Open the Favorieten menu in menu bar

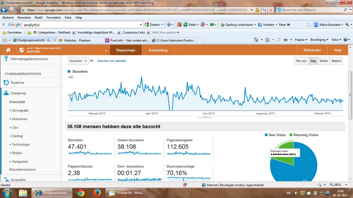coord(53,18)
